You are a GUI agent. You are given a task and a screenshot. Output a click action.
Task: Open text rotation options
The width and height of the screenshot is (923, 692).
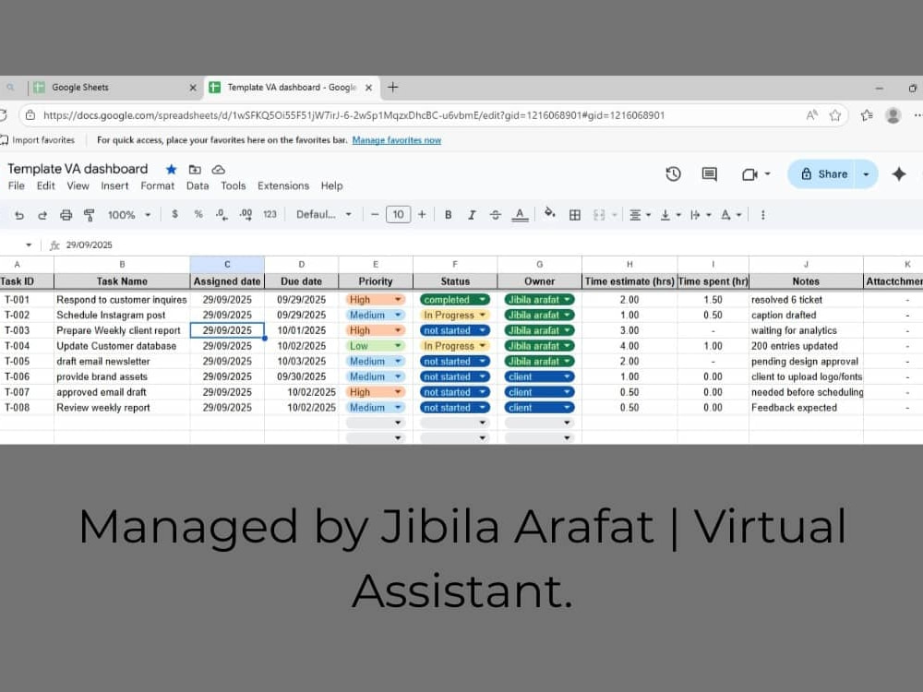(730, 215)
